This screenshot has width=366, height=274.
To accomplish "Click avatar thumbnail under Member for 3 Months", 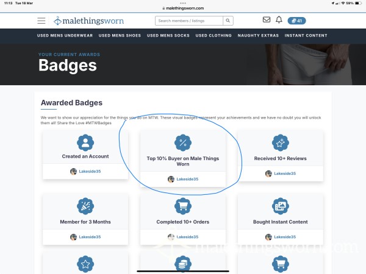I will tap(74, 237).
